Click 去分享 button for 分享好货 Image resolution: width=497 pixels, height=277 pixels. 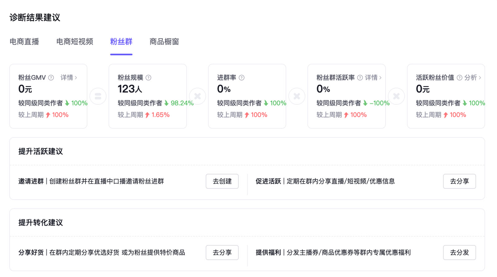click(222, 252)
